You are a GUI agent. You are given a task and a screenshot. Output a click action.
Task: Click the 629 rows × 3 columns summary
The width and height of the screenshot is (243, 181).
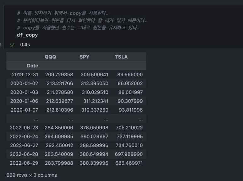tap(32, 175)
